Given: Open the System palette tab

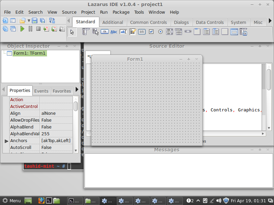Looking at the screenshot, I should click(x=238, y=23).
